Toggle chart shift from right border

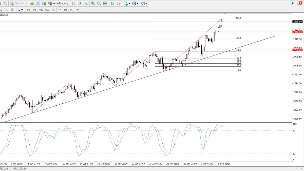coord(118,4)
